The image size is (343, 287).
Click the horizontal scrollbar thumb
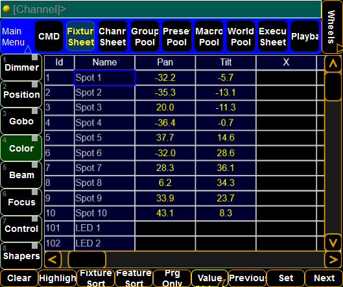pos(87,260)
